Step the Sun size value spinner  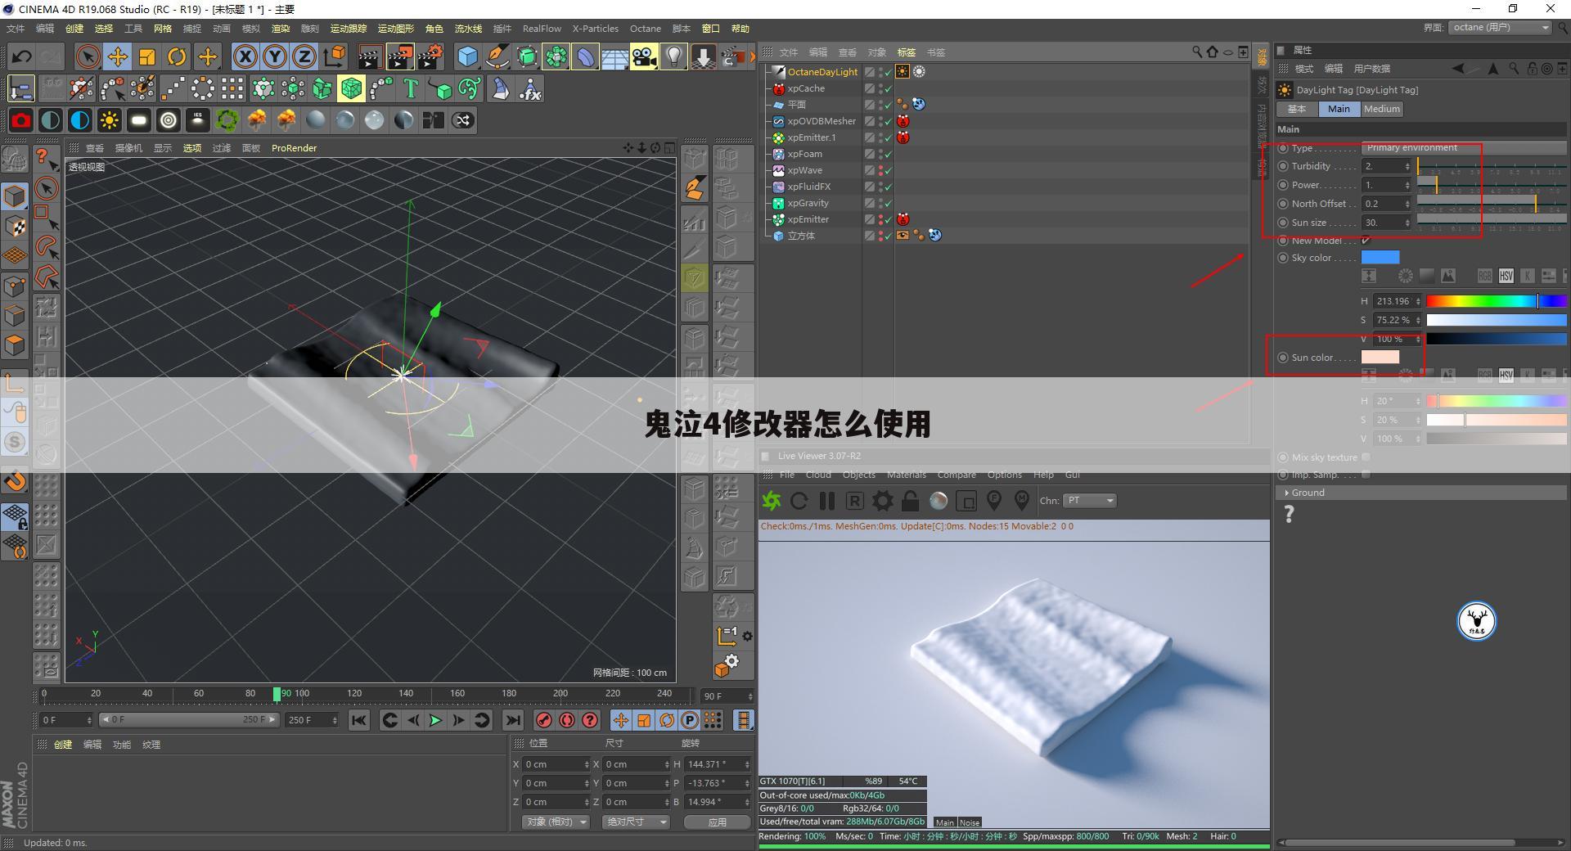[1407, 223]
